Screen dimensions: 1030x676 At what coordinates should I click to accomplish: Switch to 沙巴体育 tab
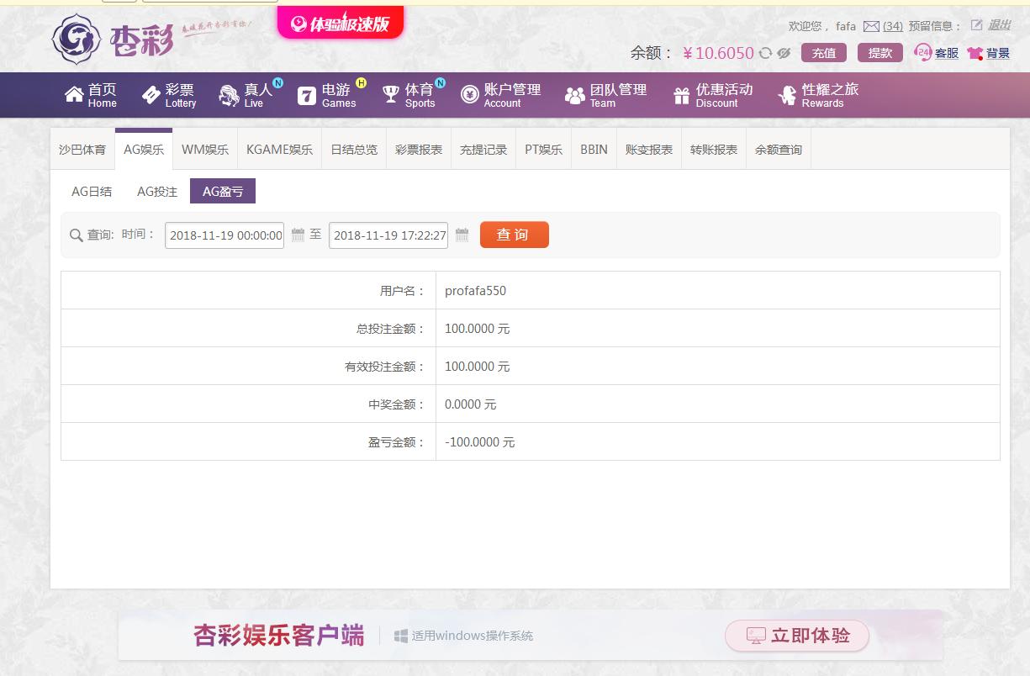pos(82,150)
